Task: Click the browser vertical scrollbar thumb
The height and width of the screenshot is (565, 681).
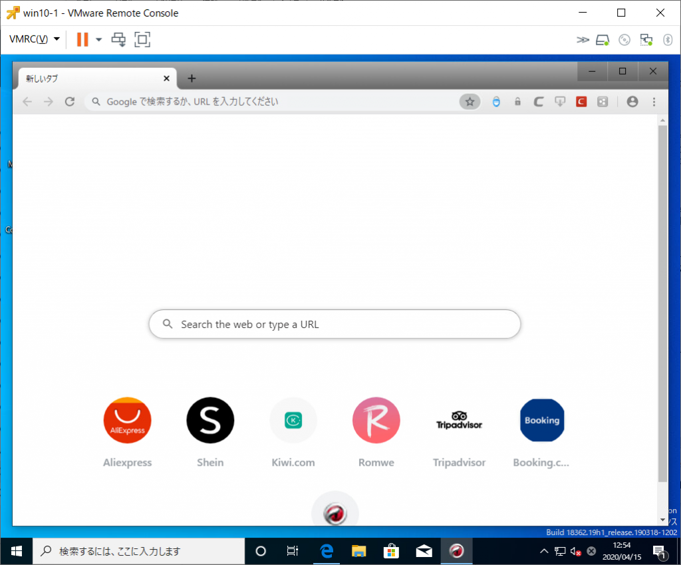Action: [662, 303]
